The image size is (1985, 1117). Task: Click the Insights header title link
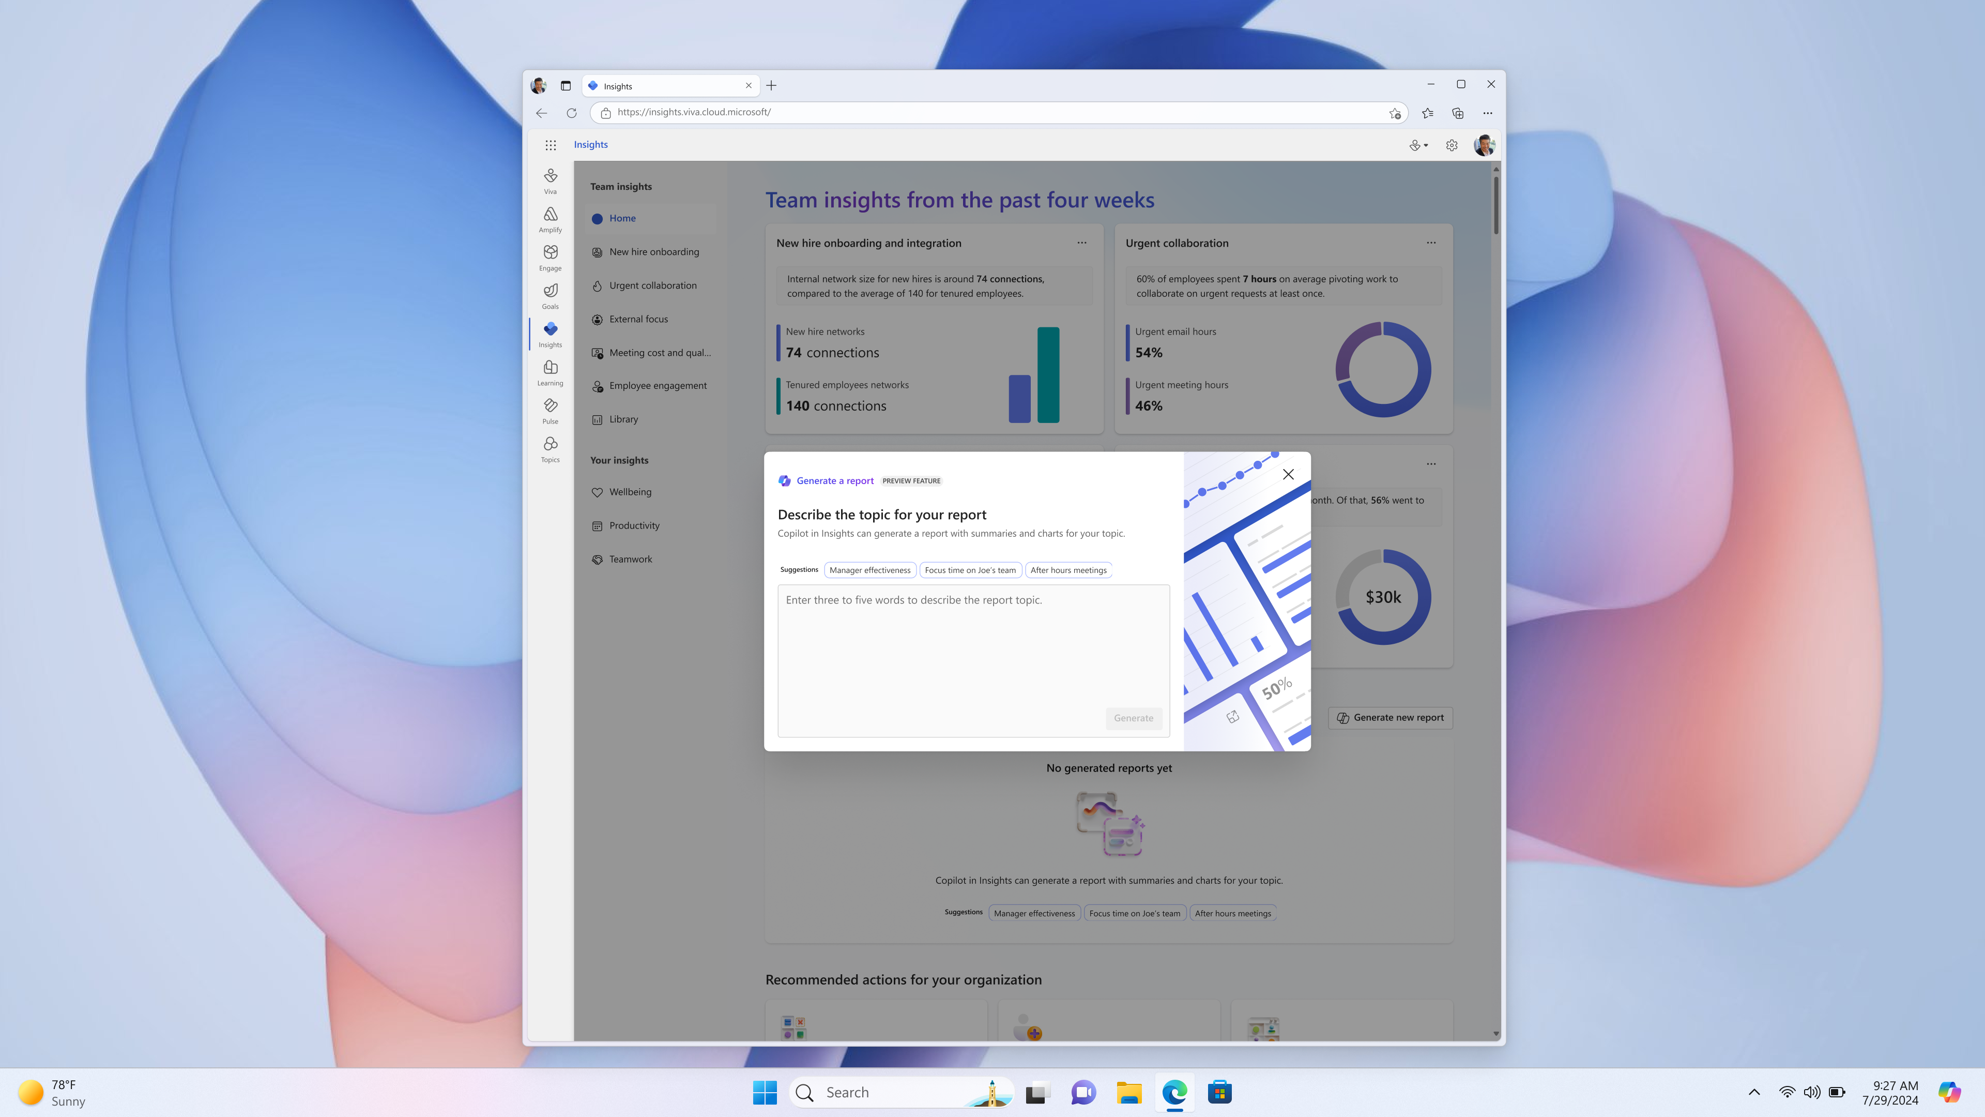[x=590, y=145]
